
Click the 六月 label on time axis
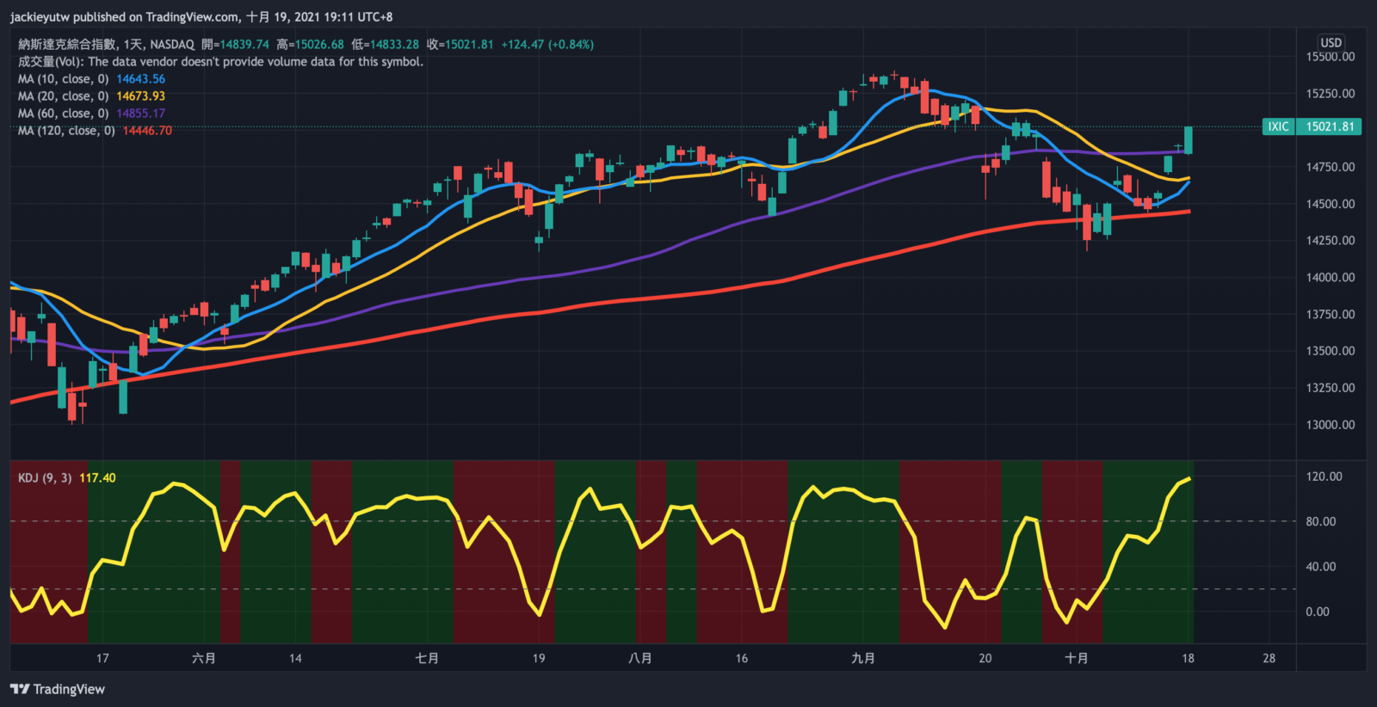[204, 658]
